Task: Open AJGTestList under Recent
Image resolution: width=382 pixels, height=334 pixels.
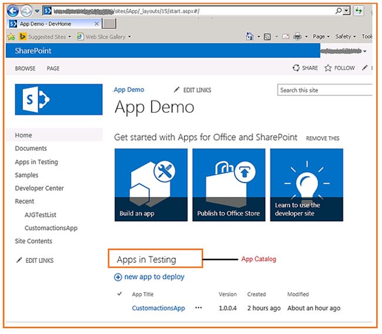Action: pos(41,215)
